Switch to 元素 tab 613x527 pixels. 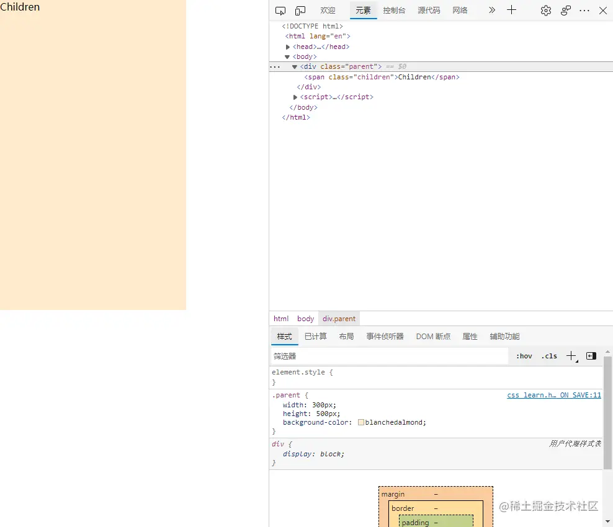[363, 11]
